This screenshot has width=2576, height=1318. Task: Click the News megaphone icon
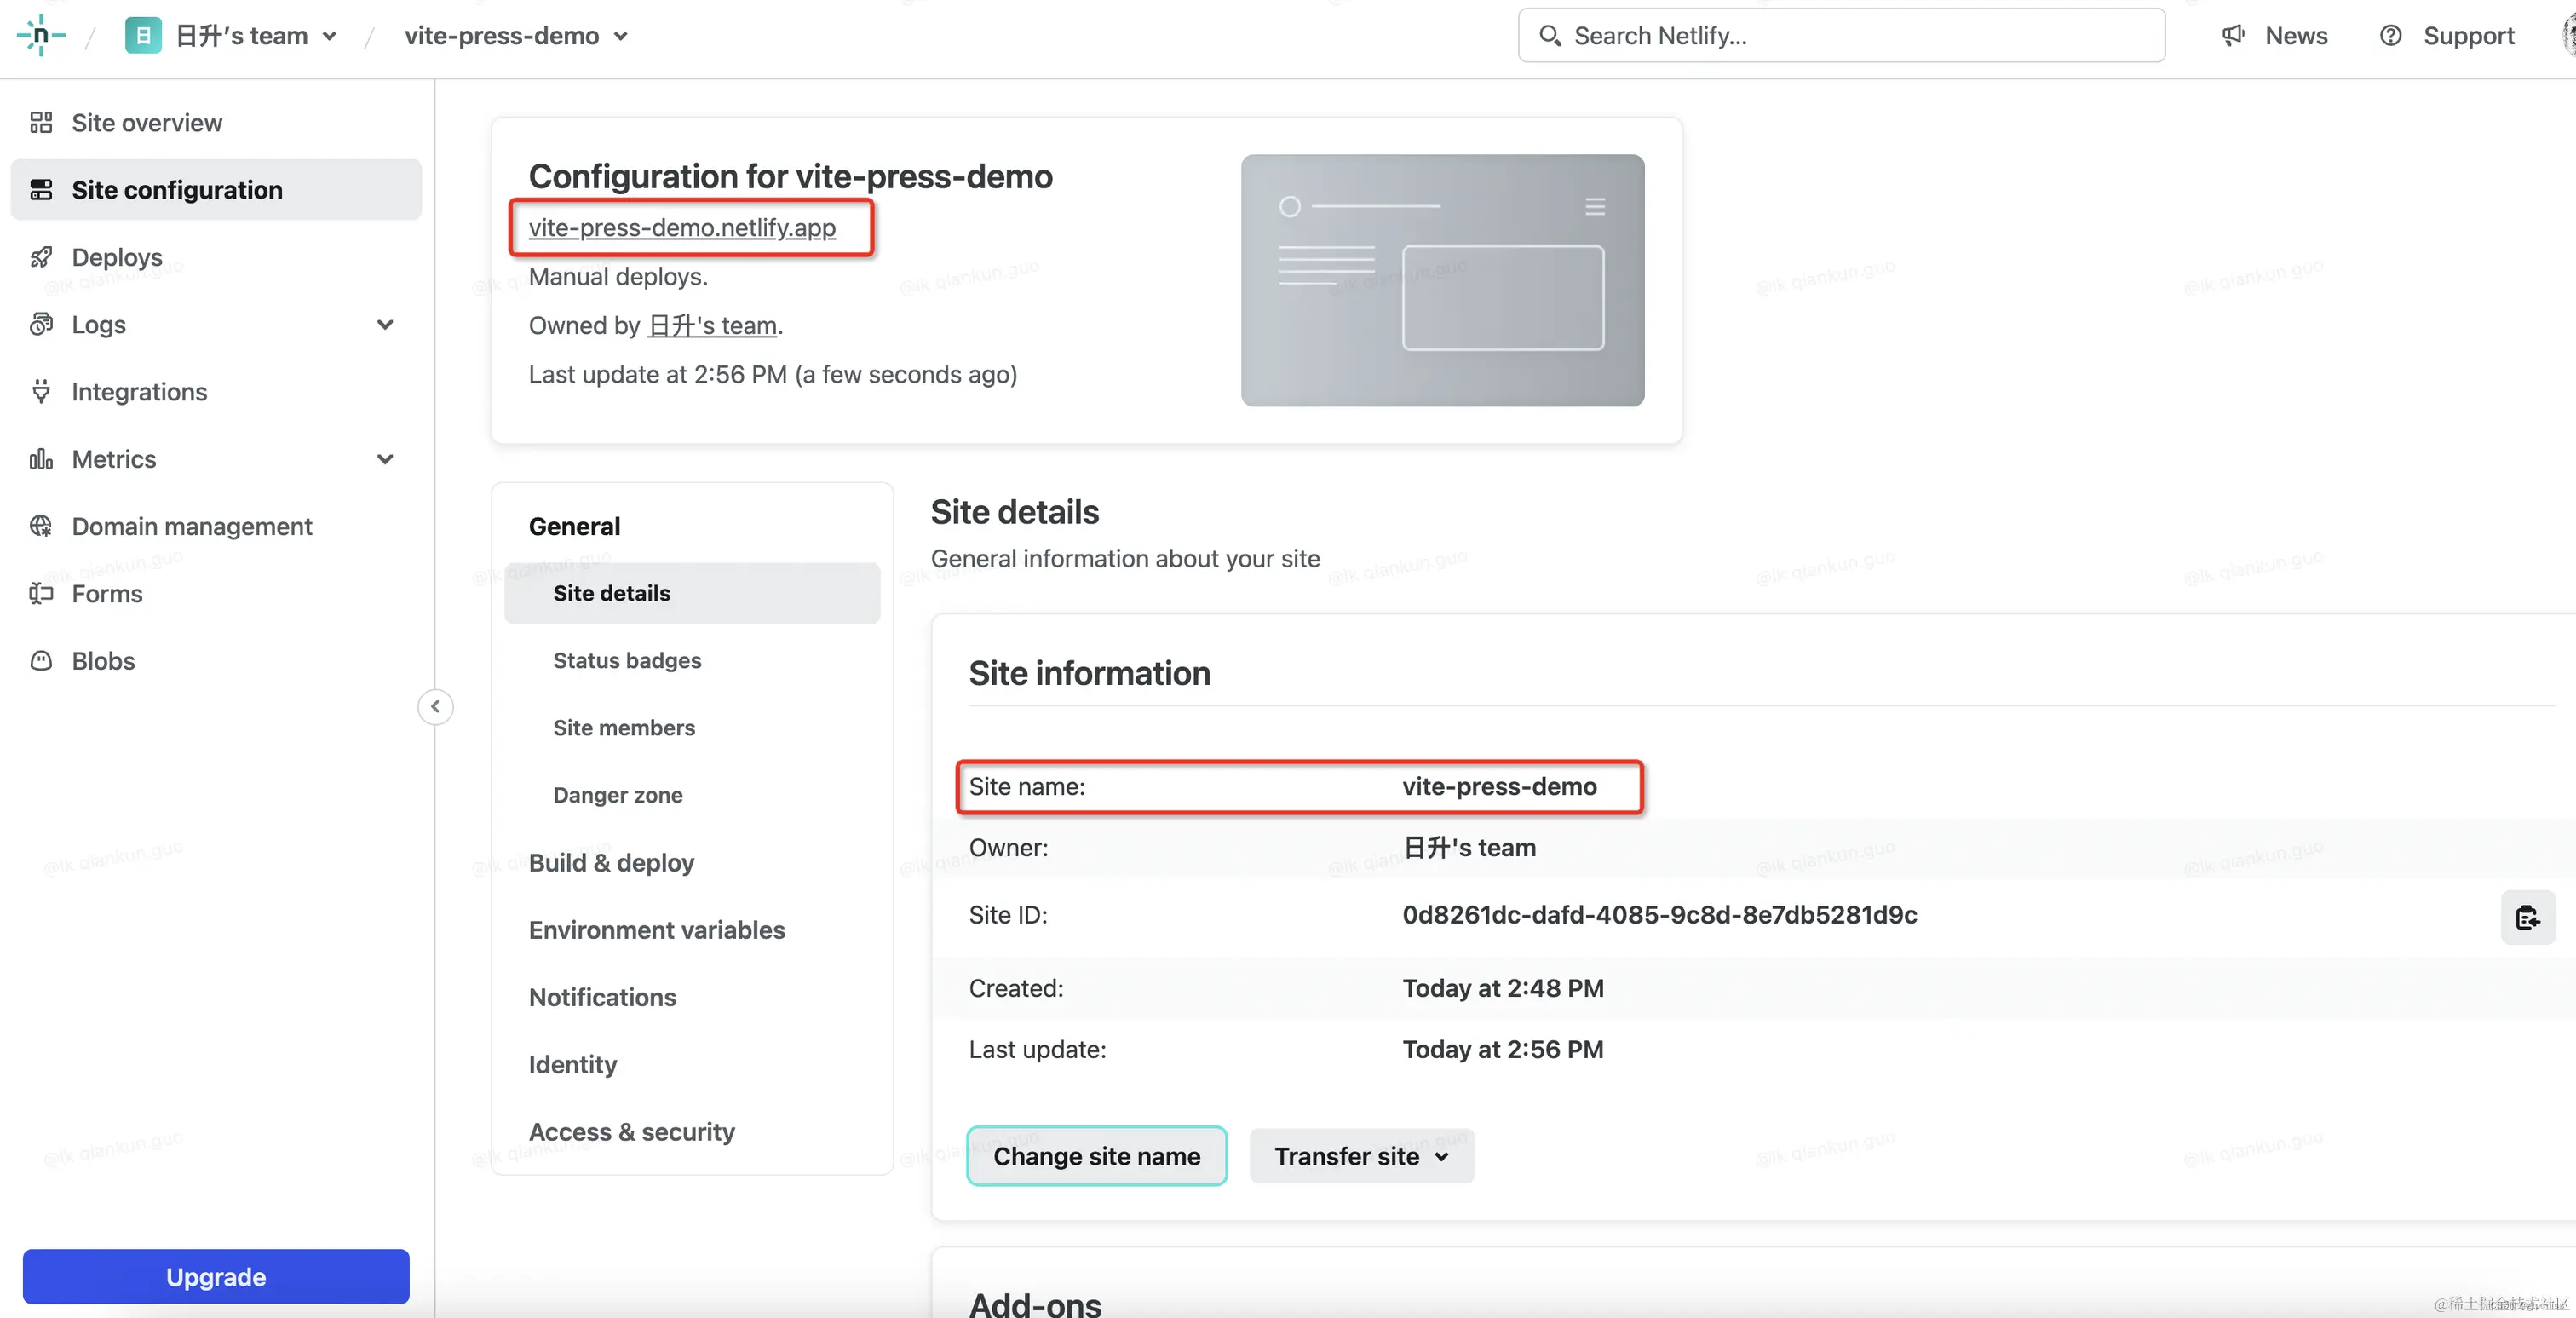click(2233, 36)
